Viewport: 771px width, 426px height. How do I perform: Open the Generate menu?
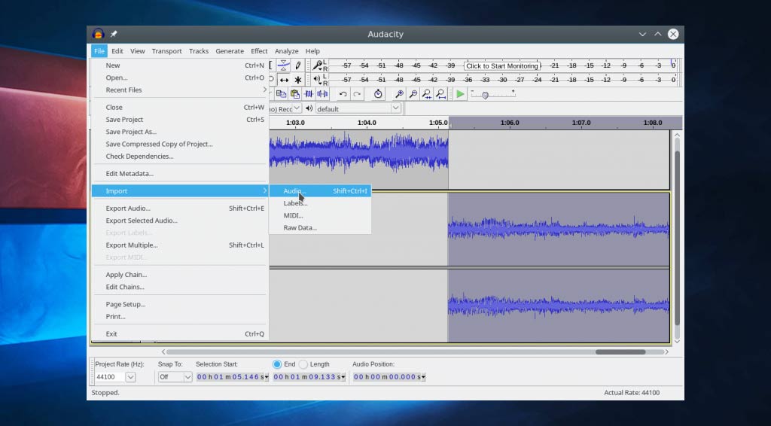click(x=230, y=51)
